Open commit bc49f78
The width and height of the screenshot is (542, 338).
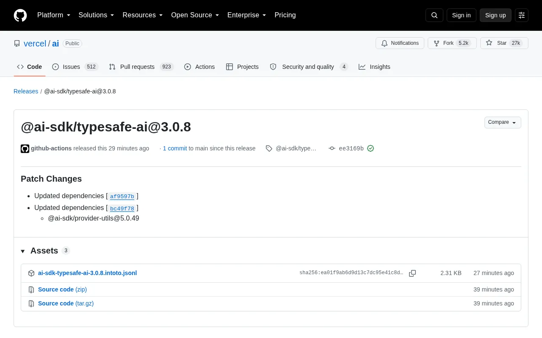coord(122,208)
